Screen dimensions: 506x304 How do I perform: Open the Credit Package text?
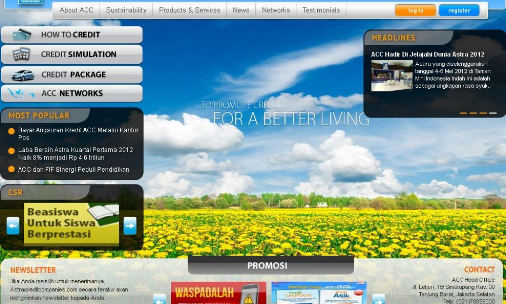(x=74, y=74)
